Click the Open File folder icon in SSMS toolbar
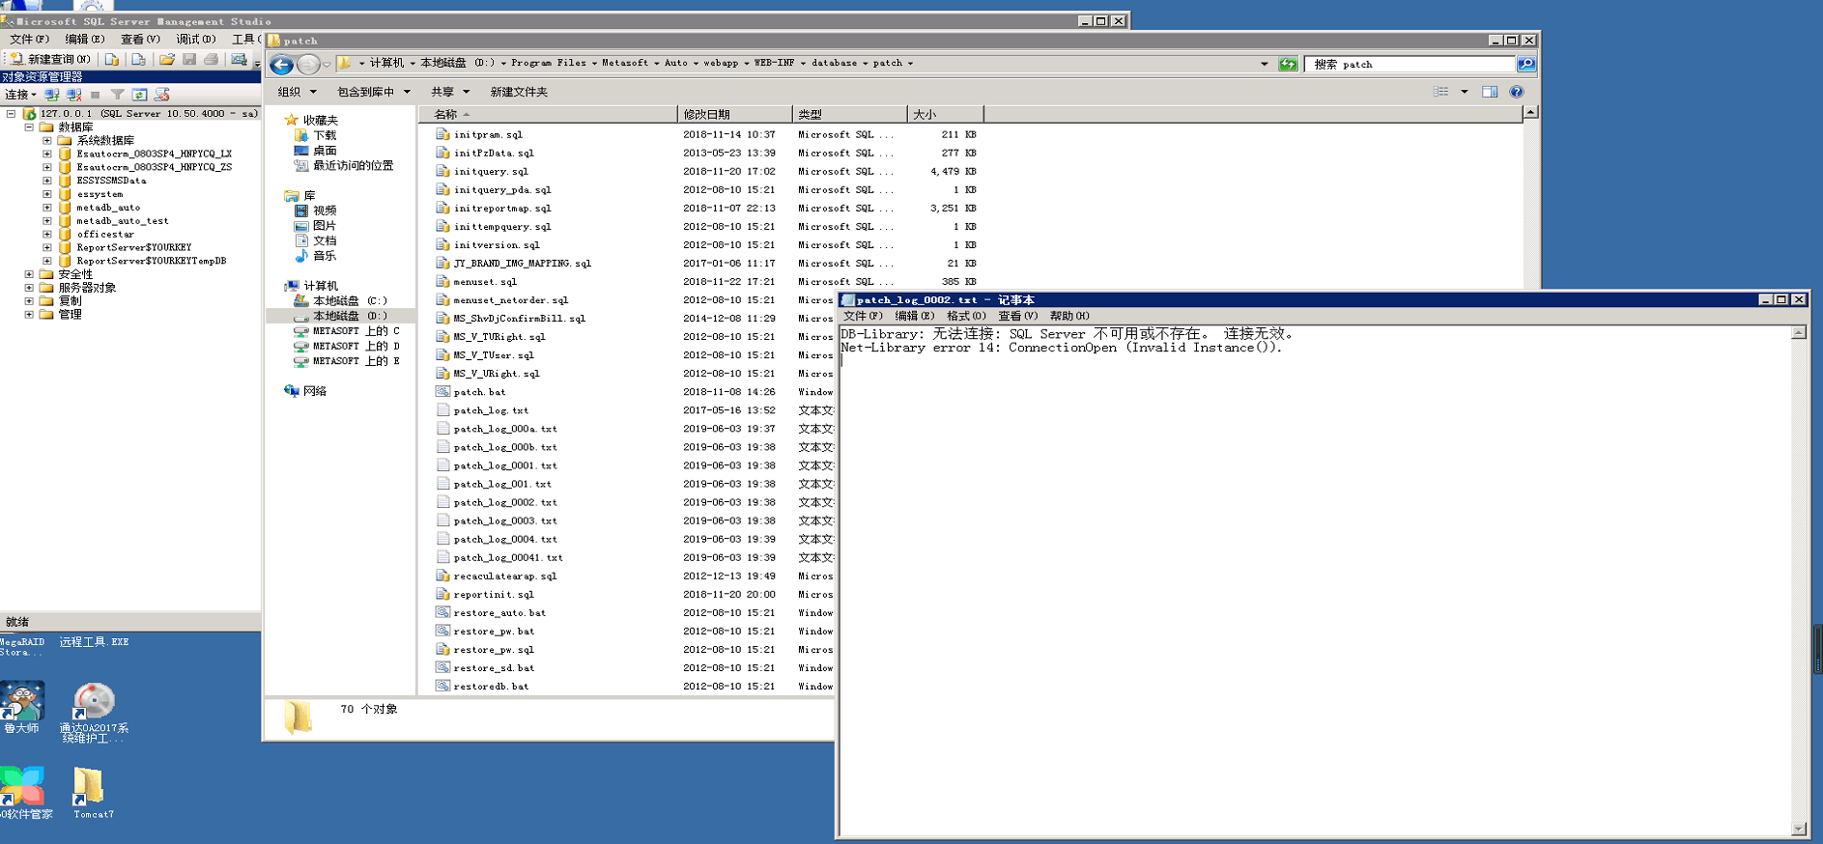The width and height of the screenshot is (1823, 844). coord(167,60)
